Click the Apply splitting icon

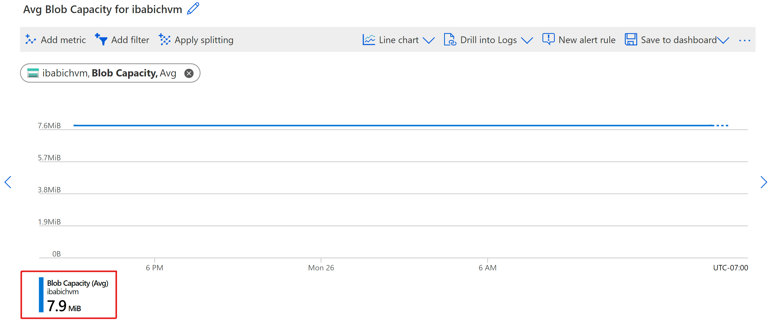click(x=164, y=40)
